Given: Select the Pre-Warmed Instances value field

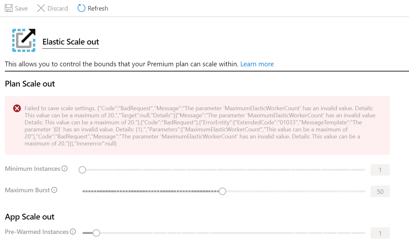Looking at the screenshot, I should coord(380,233).
